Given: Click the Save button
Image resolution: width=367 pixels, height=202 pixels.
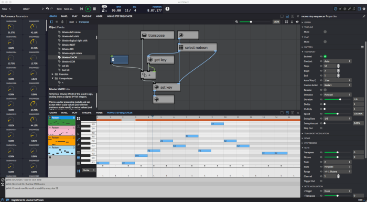Looking at the screenshot, I should (59, 9).
